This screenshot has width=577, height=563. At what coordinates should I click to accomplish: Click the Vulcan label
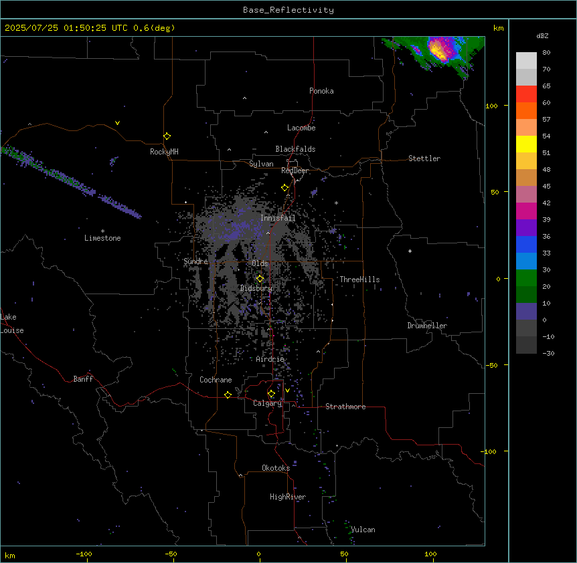[x=363, y=530]
